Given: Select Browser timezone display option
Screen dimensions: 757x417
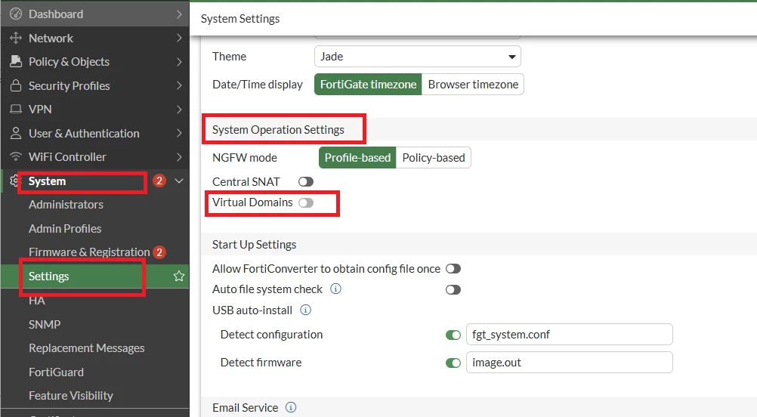Looking at the screenshot, I should (x=473, y=85).
